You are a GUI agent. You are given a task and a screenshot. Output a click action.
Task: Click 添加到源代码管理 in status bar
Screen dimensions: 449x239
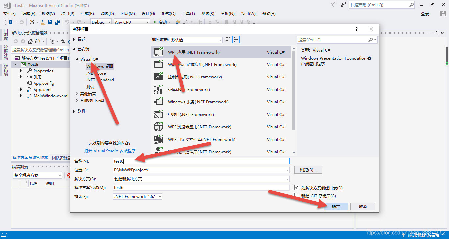(424, 235)
